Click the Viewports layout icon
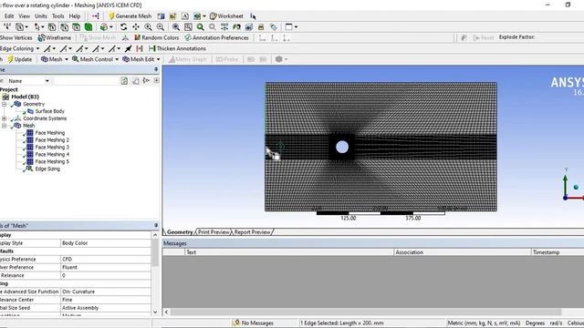The image size is (584, 328). point(291,26)
